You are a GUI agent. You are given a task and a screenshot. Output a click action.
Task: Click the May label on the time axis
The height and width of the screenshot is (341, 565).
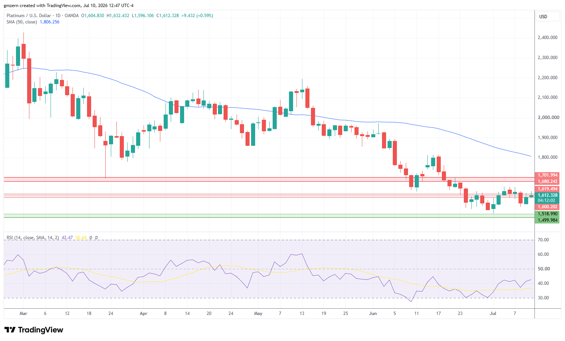click(x=258, y=313)
